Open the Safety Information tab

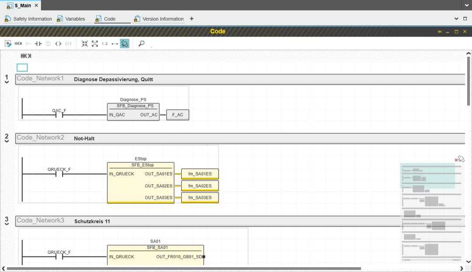tap(32, 19)
